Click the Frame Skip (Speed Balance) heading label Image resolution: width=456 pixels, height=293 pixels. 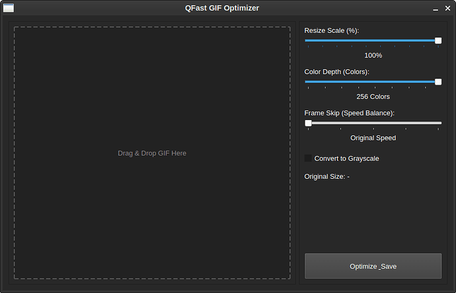pos(349,113)
